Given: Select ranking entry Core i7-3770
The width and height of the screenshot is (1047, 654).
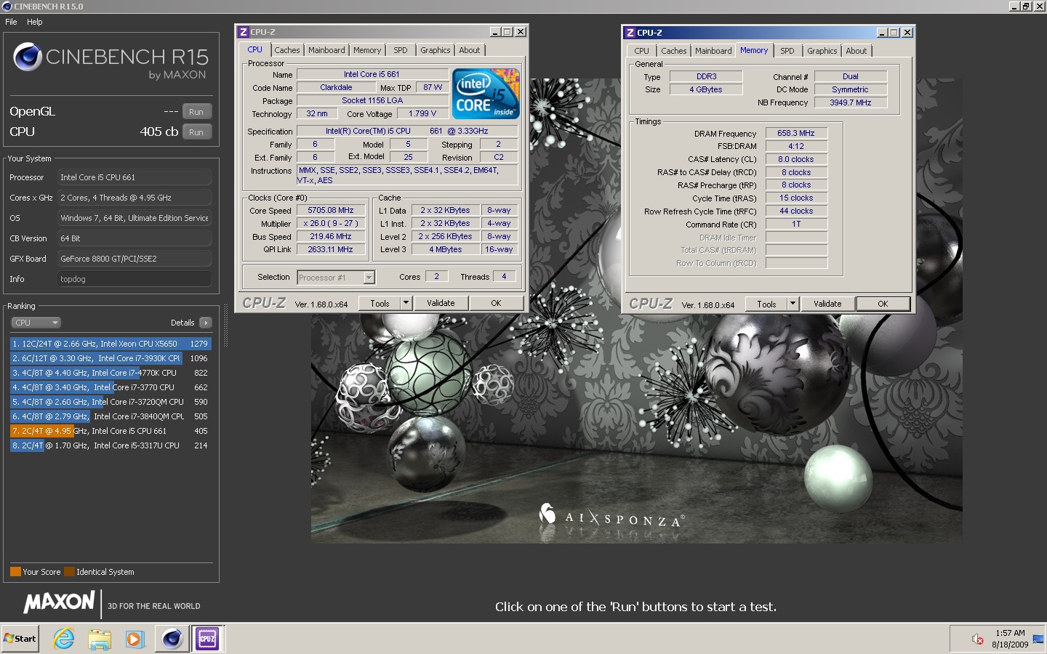Looking at the screenshot, I should click(111, 387).
